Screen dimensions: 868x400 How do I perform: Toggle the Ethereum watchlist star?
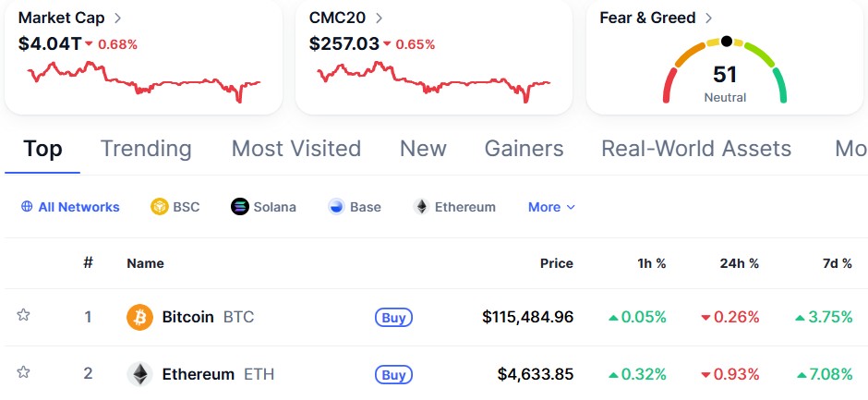click(x=23, y=371)
